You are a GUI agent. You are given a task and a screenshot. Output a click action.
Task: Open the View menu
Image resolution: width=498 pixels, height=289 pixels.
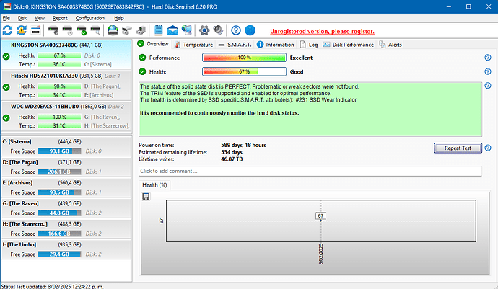(x=40, y=18)
